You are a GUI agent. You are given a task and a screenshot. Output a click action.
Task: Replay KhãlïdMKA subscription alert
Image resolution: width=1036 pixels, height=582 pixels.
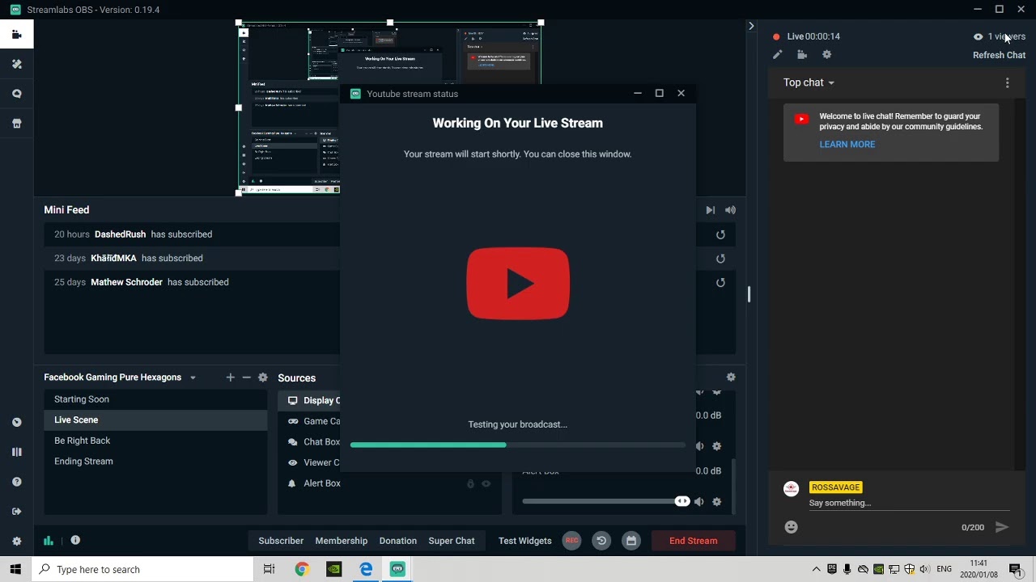click(720, 259)
